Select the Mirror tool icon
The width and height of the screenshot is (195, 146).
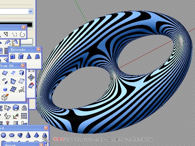click(24, 108)
